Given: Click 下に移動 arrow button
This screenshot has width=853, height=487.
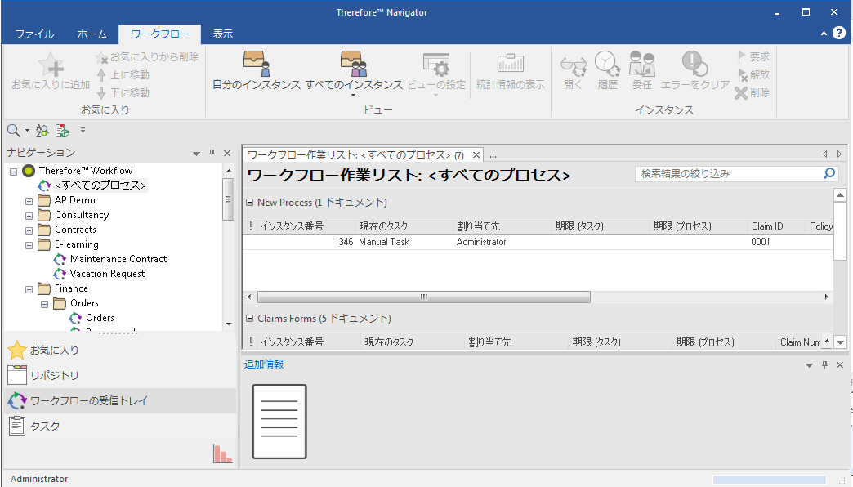Looking at the screenshot, I should click(123, 92).
